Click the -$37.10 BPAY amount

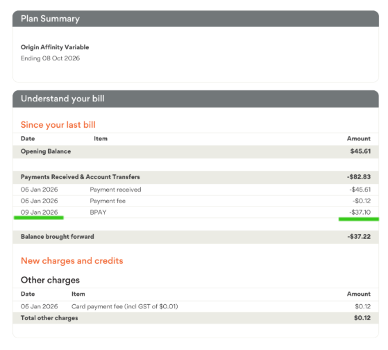[360, 212]
